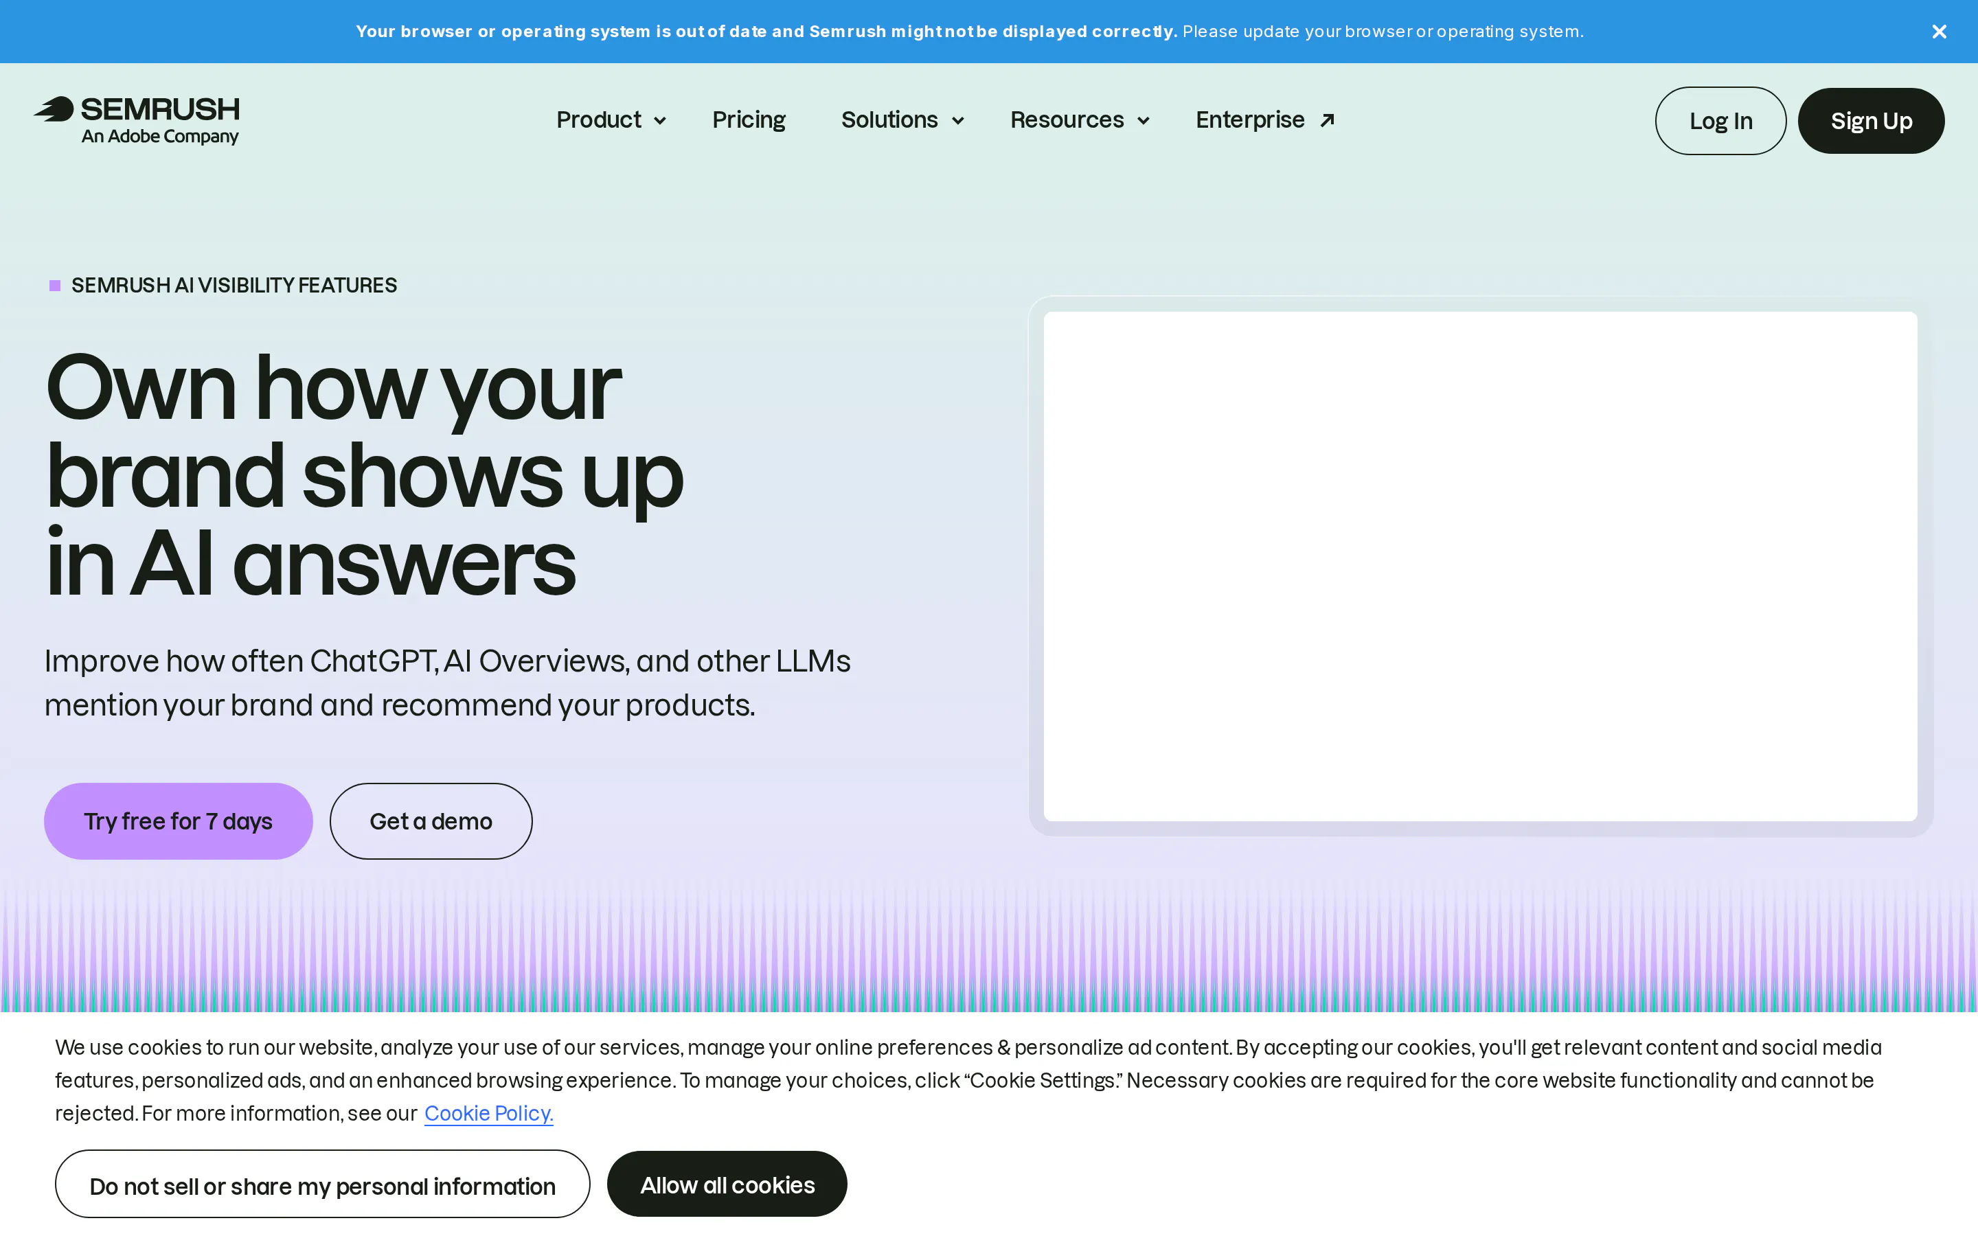
Task: Click the 'Improve how often ChatGPT' subheading
Action: (447, 683)
